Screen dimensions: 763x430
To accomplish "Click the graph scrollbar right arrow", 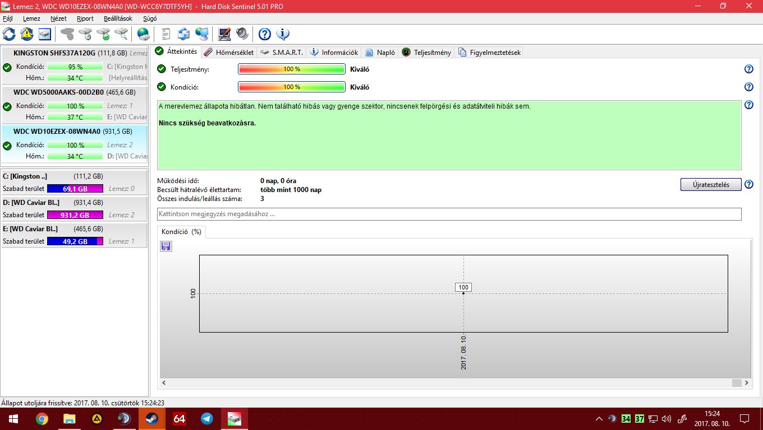I will [x=747, y=383].
